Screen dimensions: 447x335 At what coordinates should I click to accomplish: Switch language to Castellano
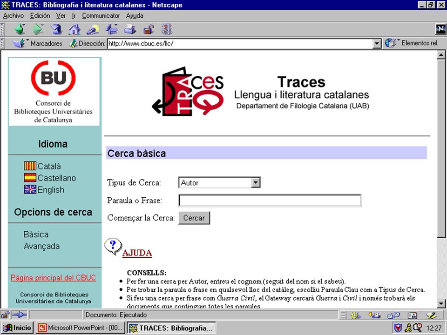(x=57, y=178)
